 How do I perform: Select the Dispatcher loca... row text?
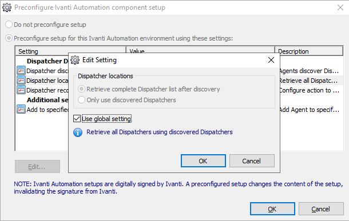click(x=47, y=81)
